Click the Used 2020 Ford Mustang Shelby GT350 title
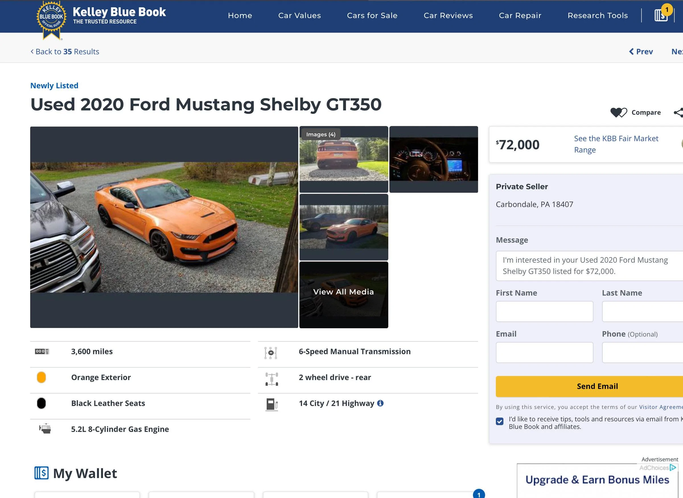 (x=206, y=104)
